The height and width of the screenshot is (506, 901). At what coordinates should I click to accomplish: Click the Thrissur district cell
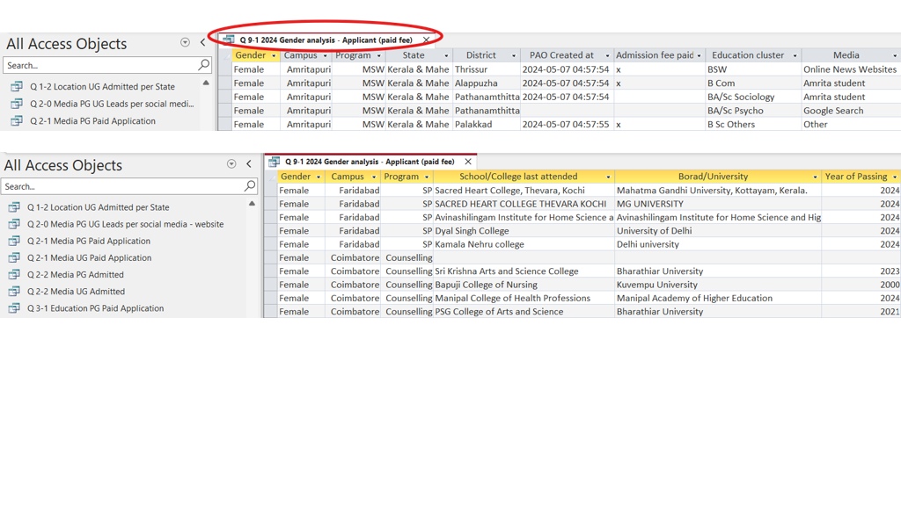[471, 69]
